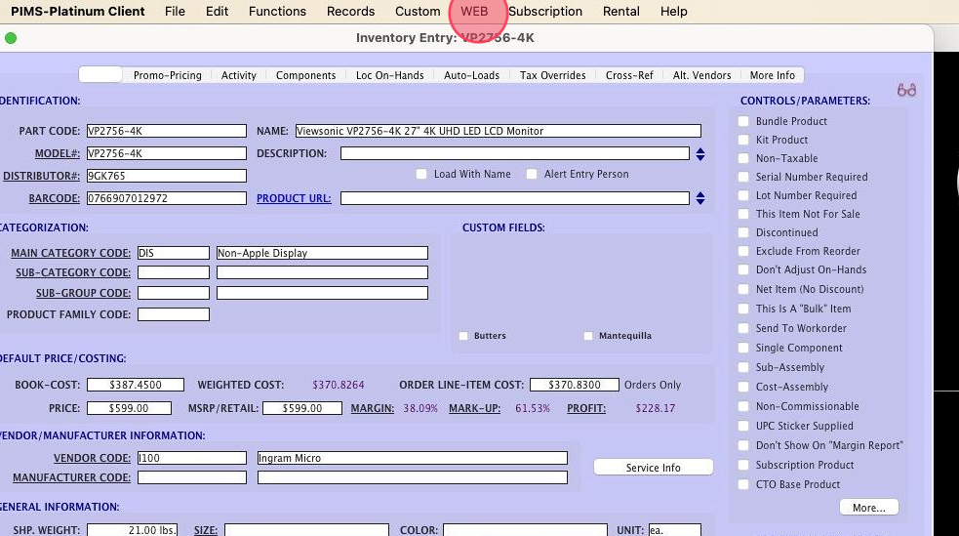Screen dimensions: 959x536
Task: Switch to the Cross-Ref tab
Action: [x=629, y=75]
